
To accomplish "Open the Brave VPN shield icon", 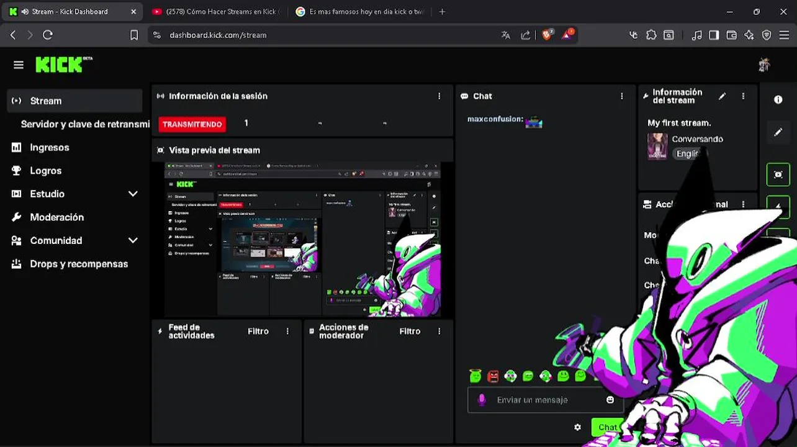I will click(x=767, y=35).
